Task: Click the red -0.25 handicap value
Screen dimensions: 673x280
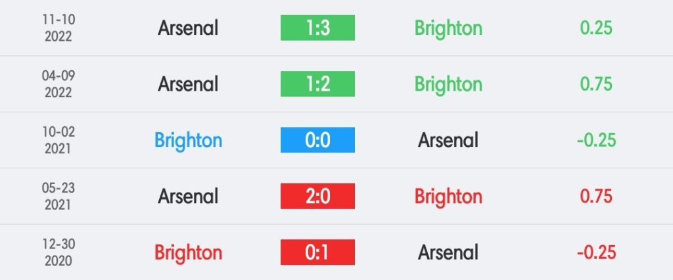Action: click(x=596, y=252)
